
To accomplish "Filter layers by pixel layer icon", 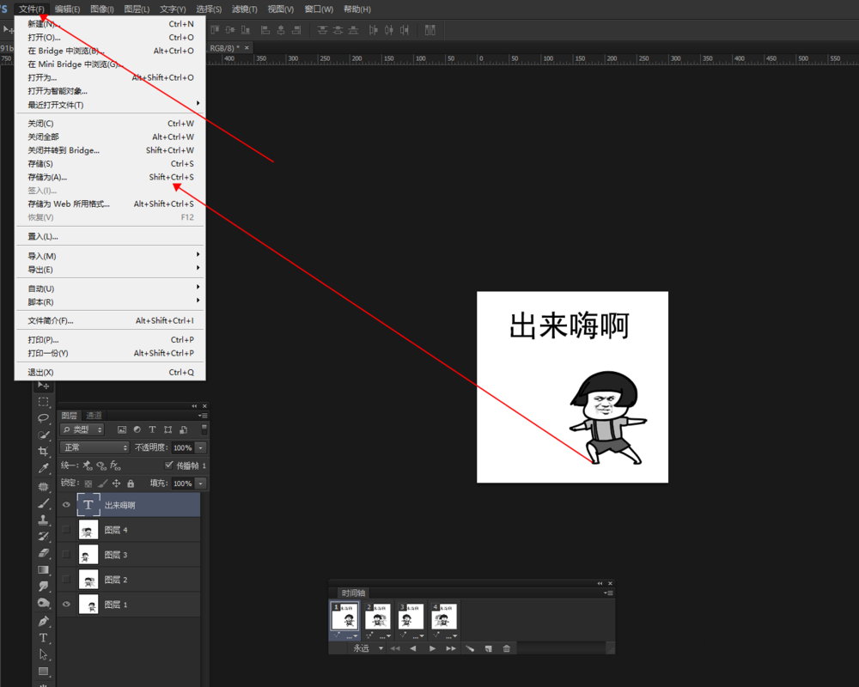I will 122,430.
